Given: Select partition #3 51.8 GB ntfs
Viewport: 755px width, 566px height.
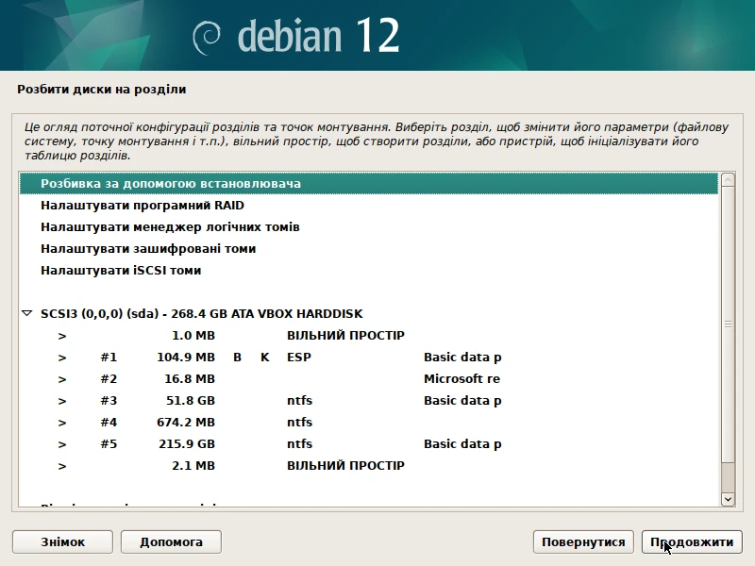Looking at the screenshot, I should click(369, 400).
